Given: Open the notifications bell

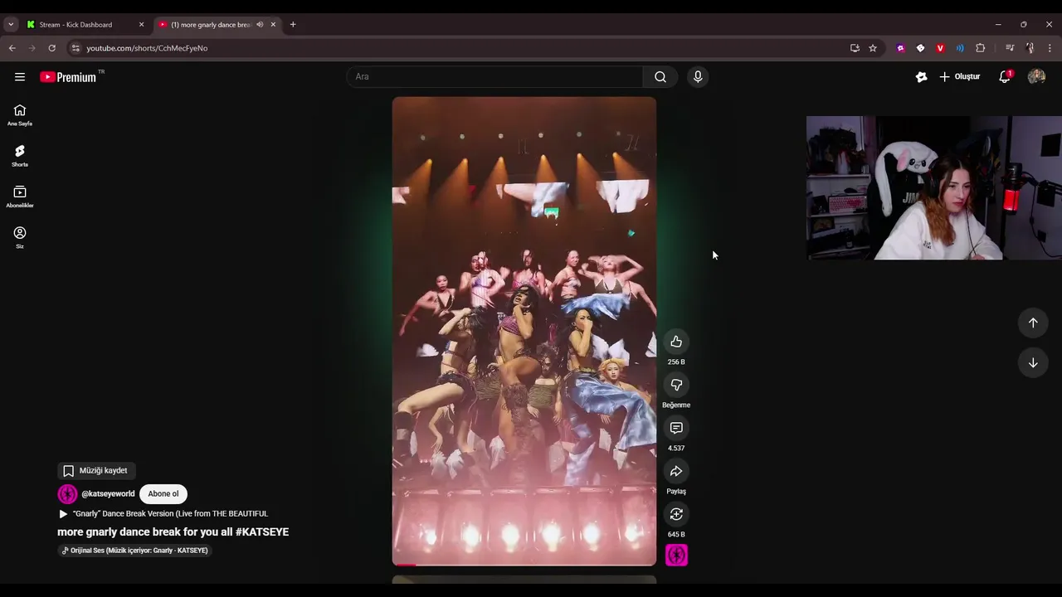Looking at the screenshot, I should tap(1005, 76).
